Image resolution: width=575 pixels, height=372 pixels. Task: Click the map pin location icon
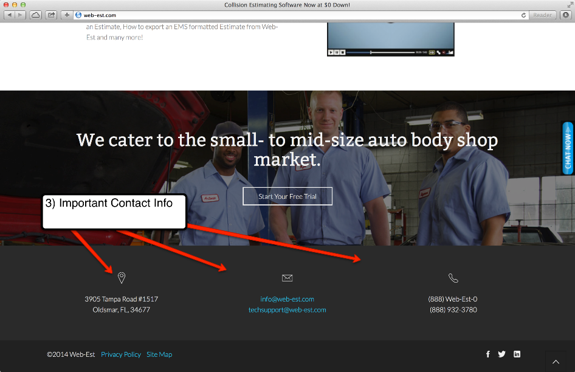(x=122, y=278)
